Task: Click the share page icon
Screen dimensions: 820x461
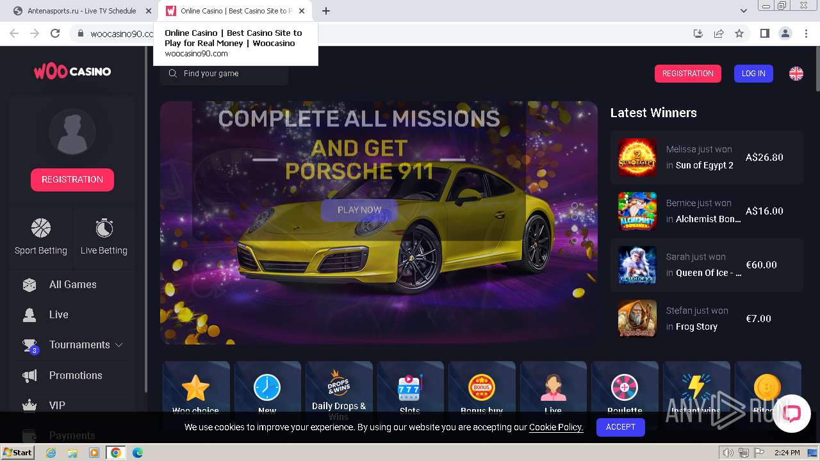Action: click(719, 33)
